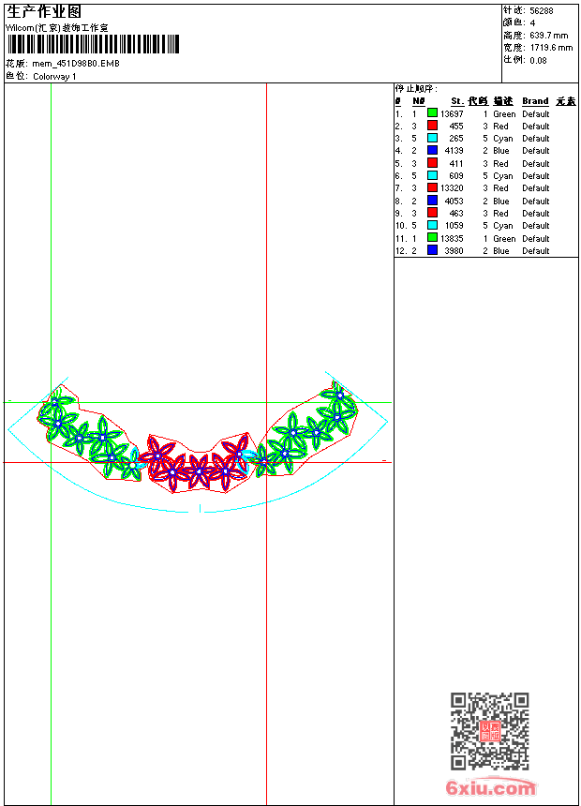Image resolution: width=581 pixels, height=806 pixels.
Task: Click the St. column header
Action: tap(456, 101)
